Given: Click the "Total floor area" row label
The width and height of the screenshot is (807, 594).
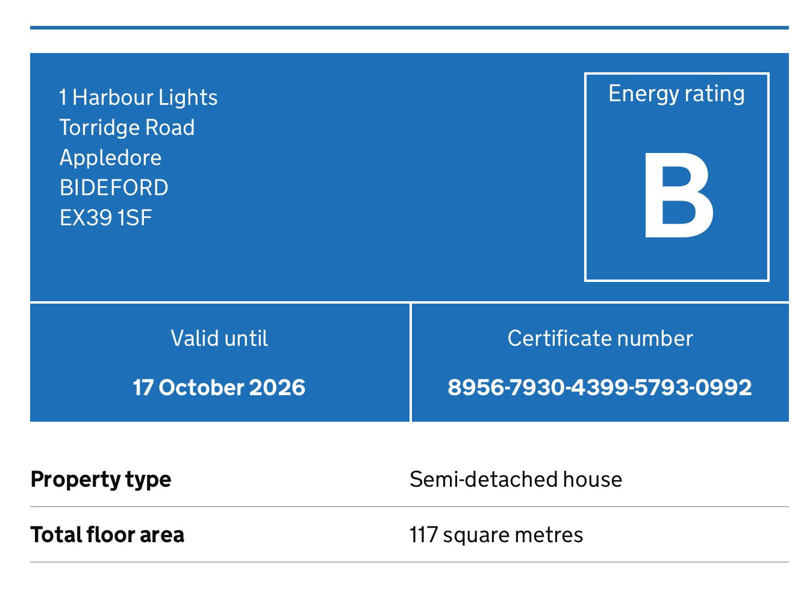Looking at the screenshot, I should coord(107,535).
